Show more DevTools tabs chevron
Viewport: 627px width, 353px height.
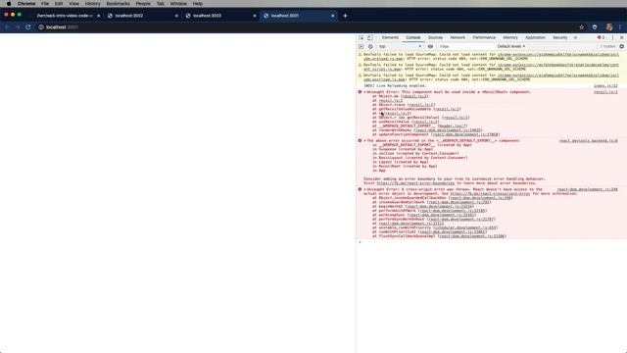click(x=575, y=37)
